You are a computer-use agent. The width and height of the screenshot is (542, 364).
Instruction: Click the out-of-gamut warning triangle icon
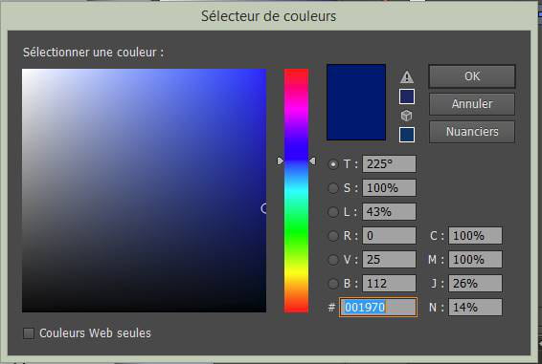(x=407, y=77)
